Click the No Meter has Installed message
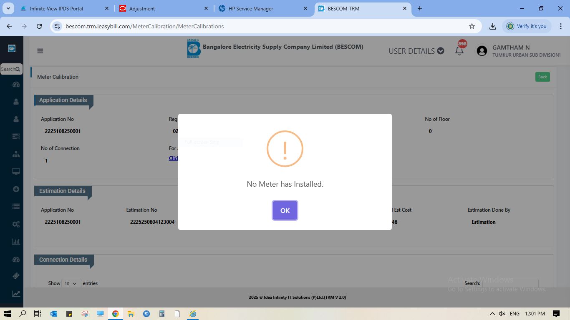This screenshot has height=320, width=570. coord(285,184)
